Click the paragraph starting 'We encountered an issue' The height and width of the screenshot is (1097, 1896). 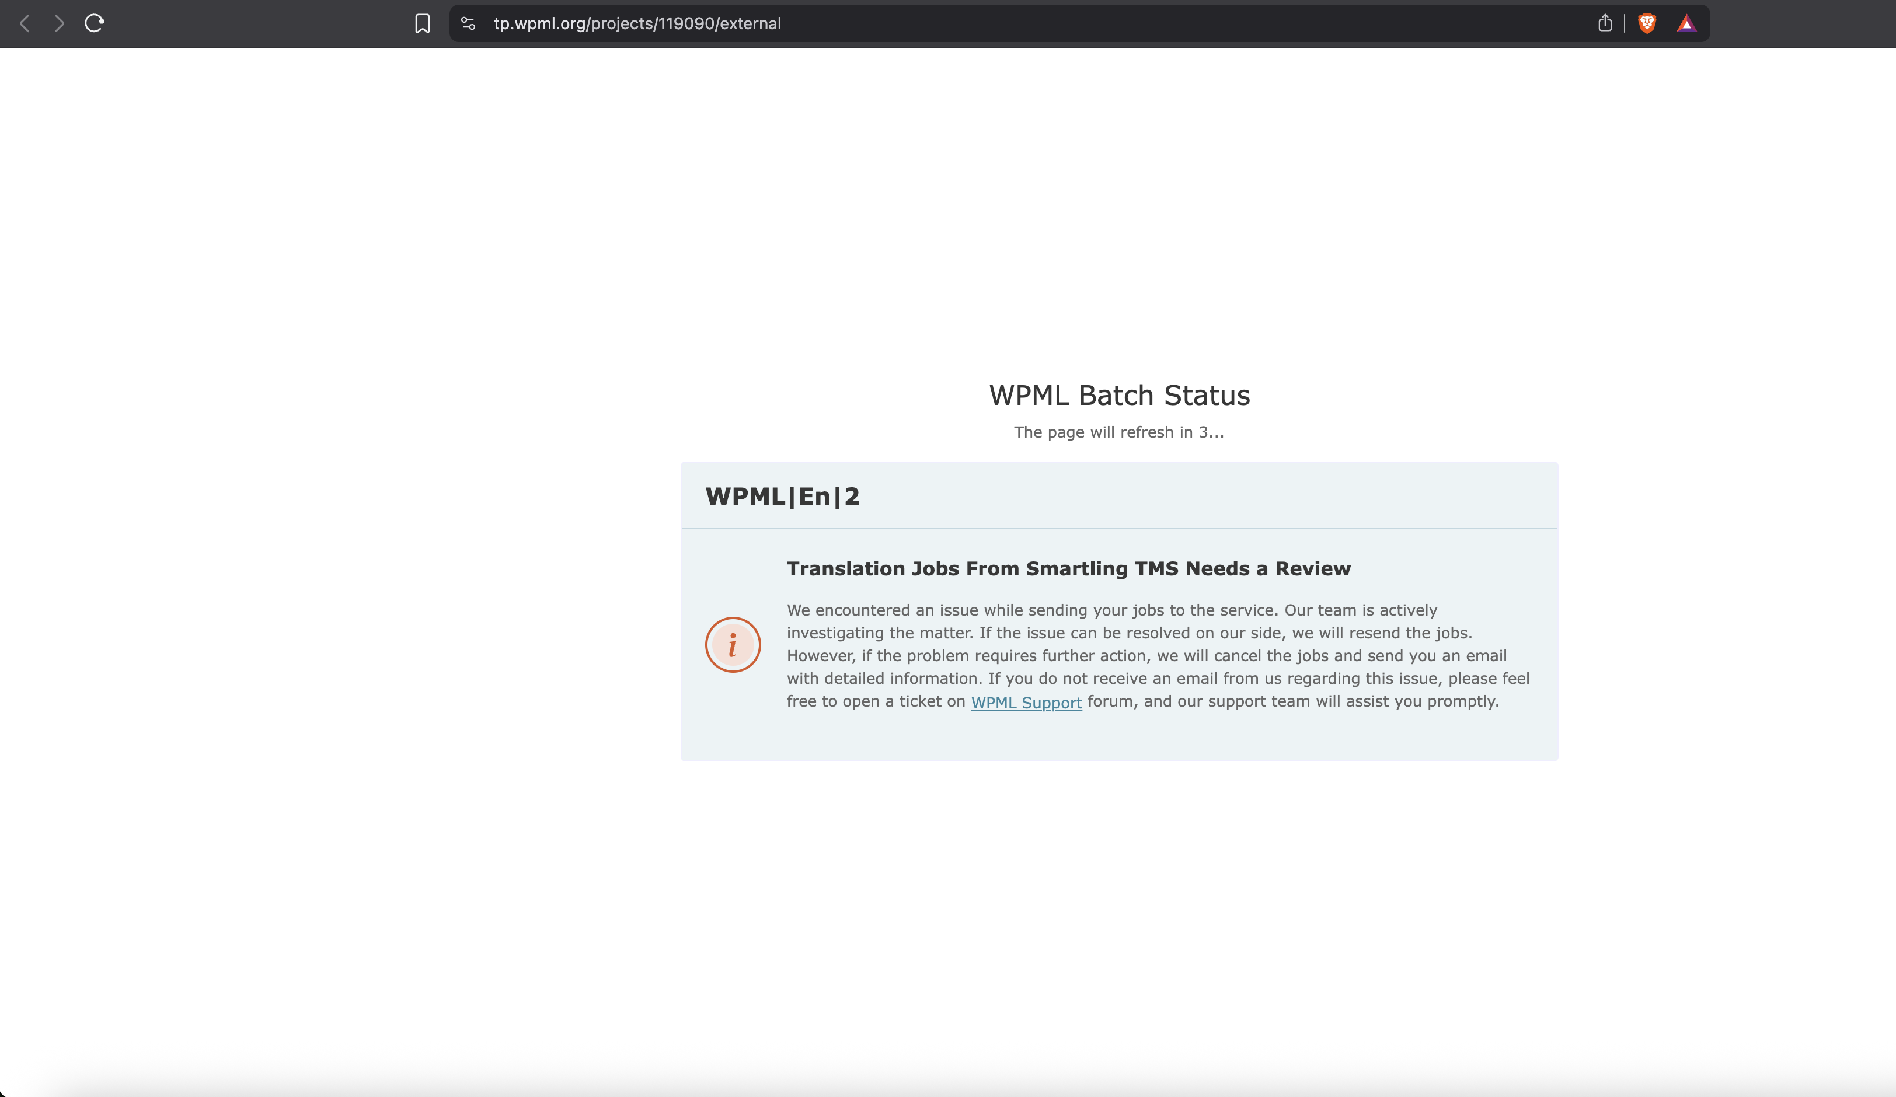point(1158,656)
